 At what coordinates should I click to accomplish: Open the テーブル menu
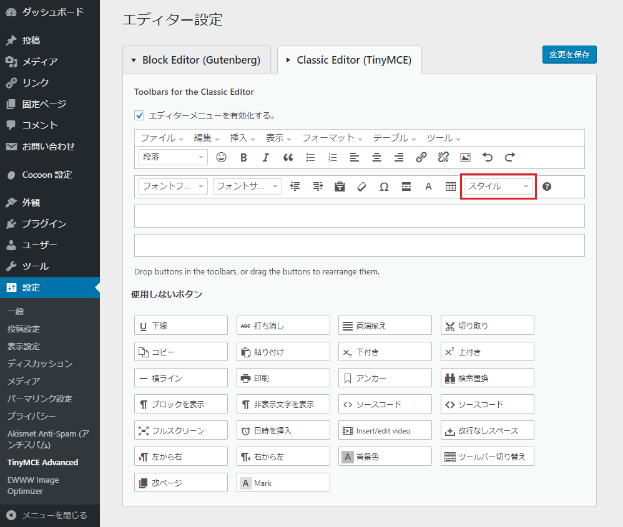click(x=394, y=138)
